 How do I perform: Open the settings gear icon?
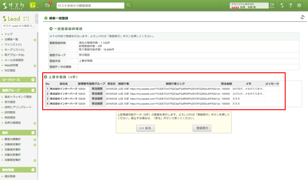click(299, 6)
